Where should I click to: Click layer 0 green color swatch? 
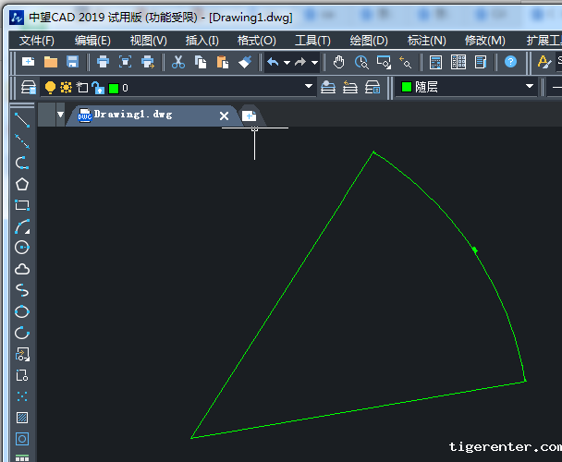pyautogui.click(x=113, y=89)
